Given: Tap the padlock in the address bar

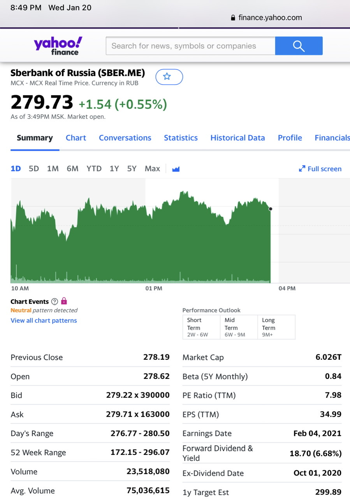Looking at the screenshot, I should (233, 18).
